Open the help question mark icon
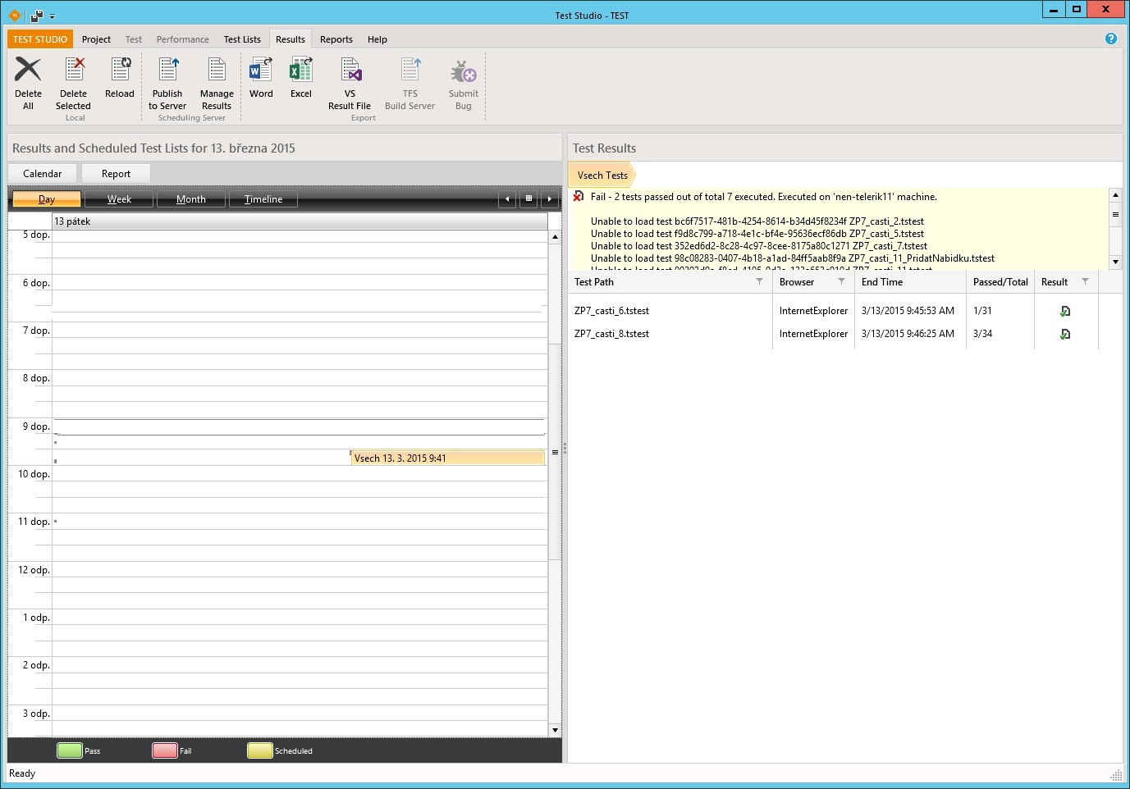 point(1110,39)
